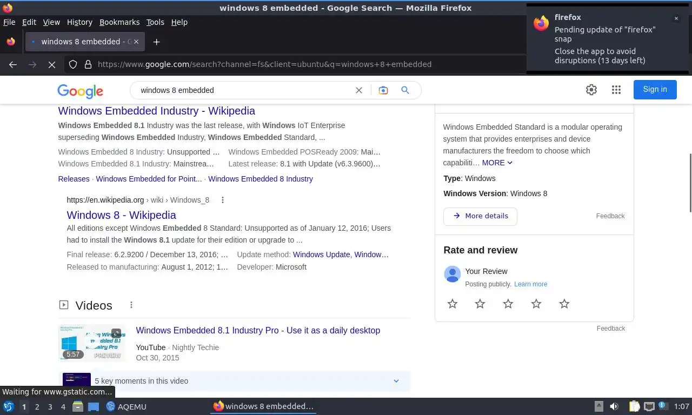The image size is (692, 415).
Task: Click Feedback below the More details button
Action: 610,216
